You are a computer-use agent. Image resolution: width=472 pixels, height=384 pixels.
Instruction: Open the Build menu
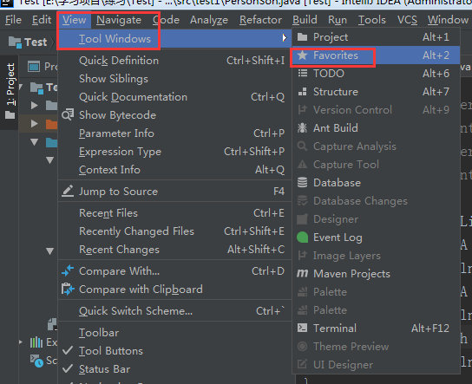point(305,20)
